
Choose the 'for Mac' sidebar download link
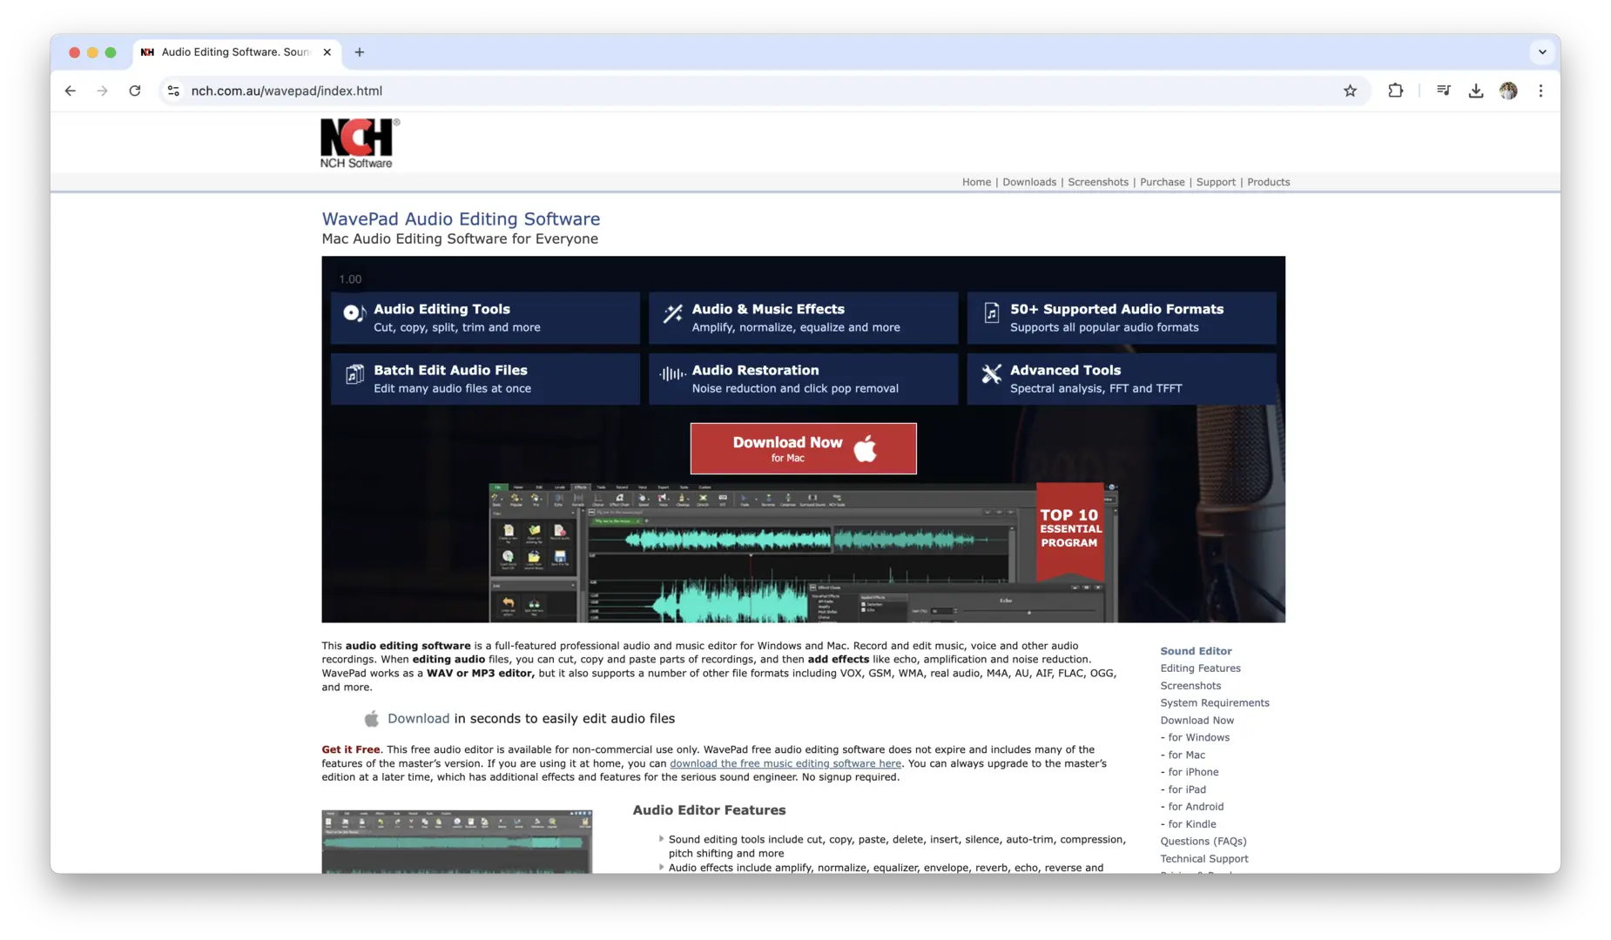[1186, 755]
